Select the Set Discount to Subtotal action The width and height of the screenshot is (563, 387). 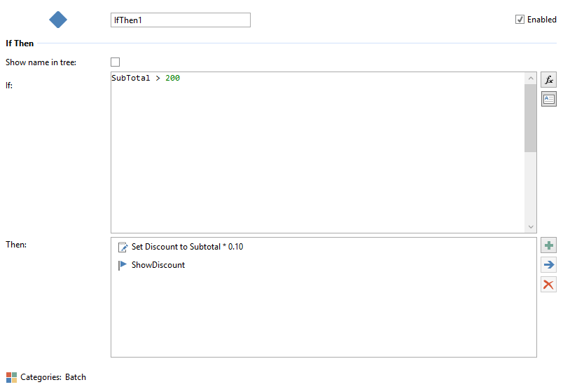coord(187,247)
